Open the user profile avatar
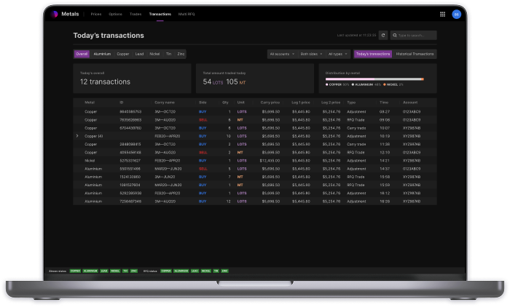 (456, 14)
